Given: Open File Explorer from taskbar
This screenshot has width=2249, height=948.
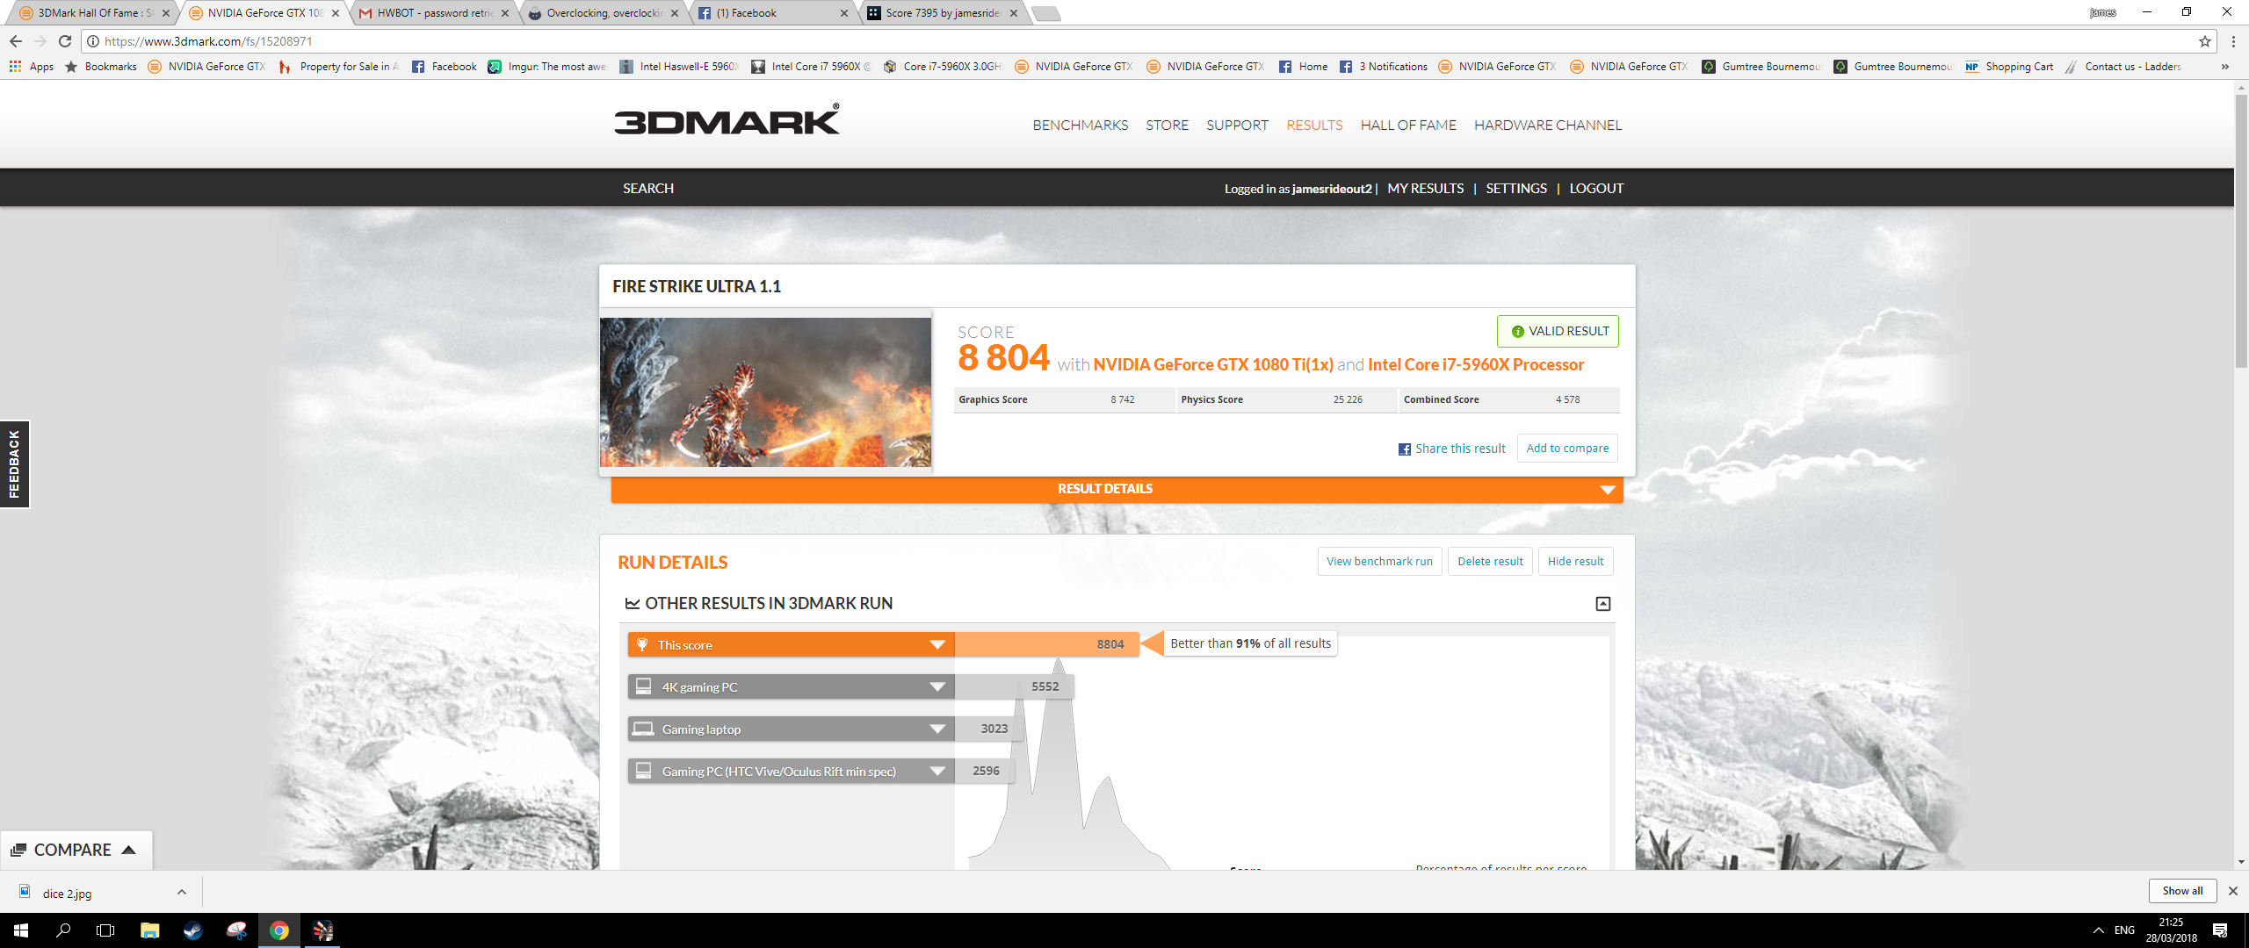Looking at the screenshot, I should click(149, 930).
